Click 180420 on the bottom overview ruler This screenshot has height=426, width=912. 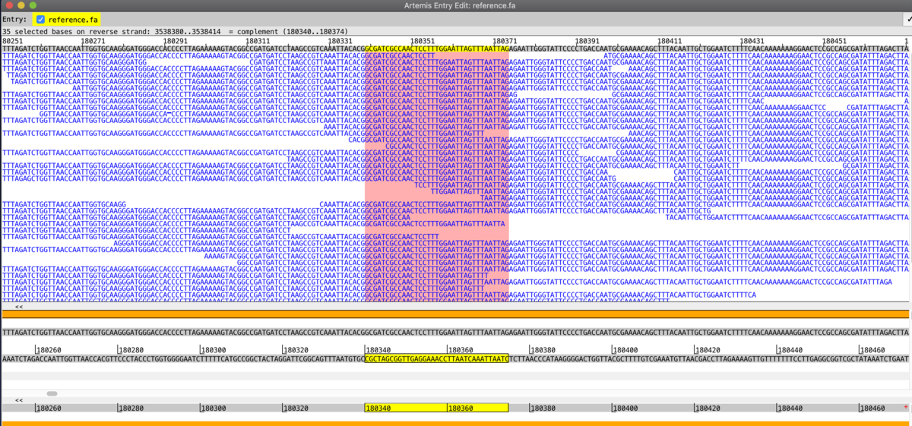click(708, 408)
